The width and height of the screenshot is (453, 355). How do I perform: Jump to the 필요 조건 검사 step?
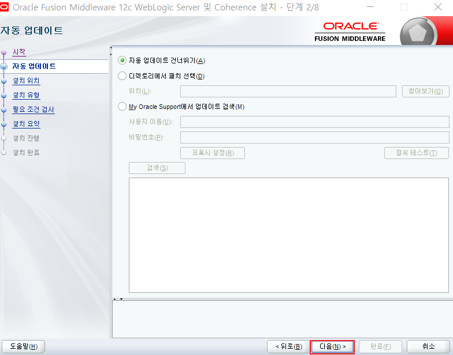coord(34,109)
